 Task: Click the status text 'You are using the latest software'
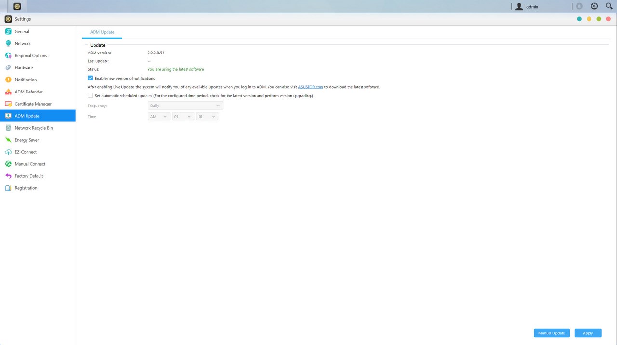175,69
